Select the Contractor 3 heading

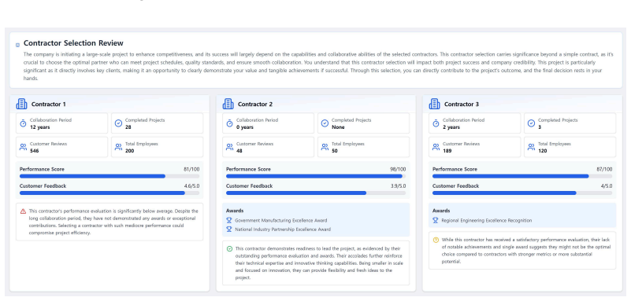pos(462,105)
